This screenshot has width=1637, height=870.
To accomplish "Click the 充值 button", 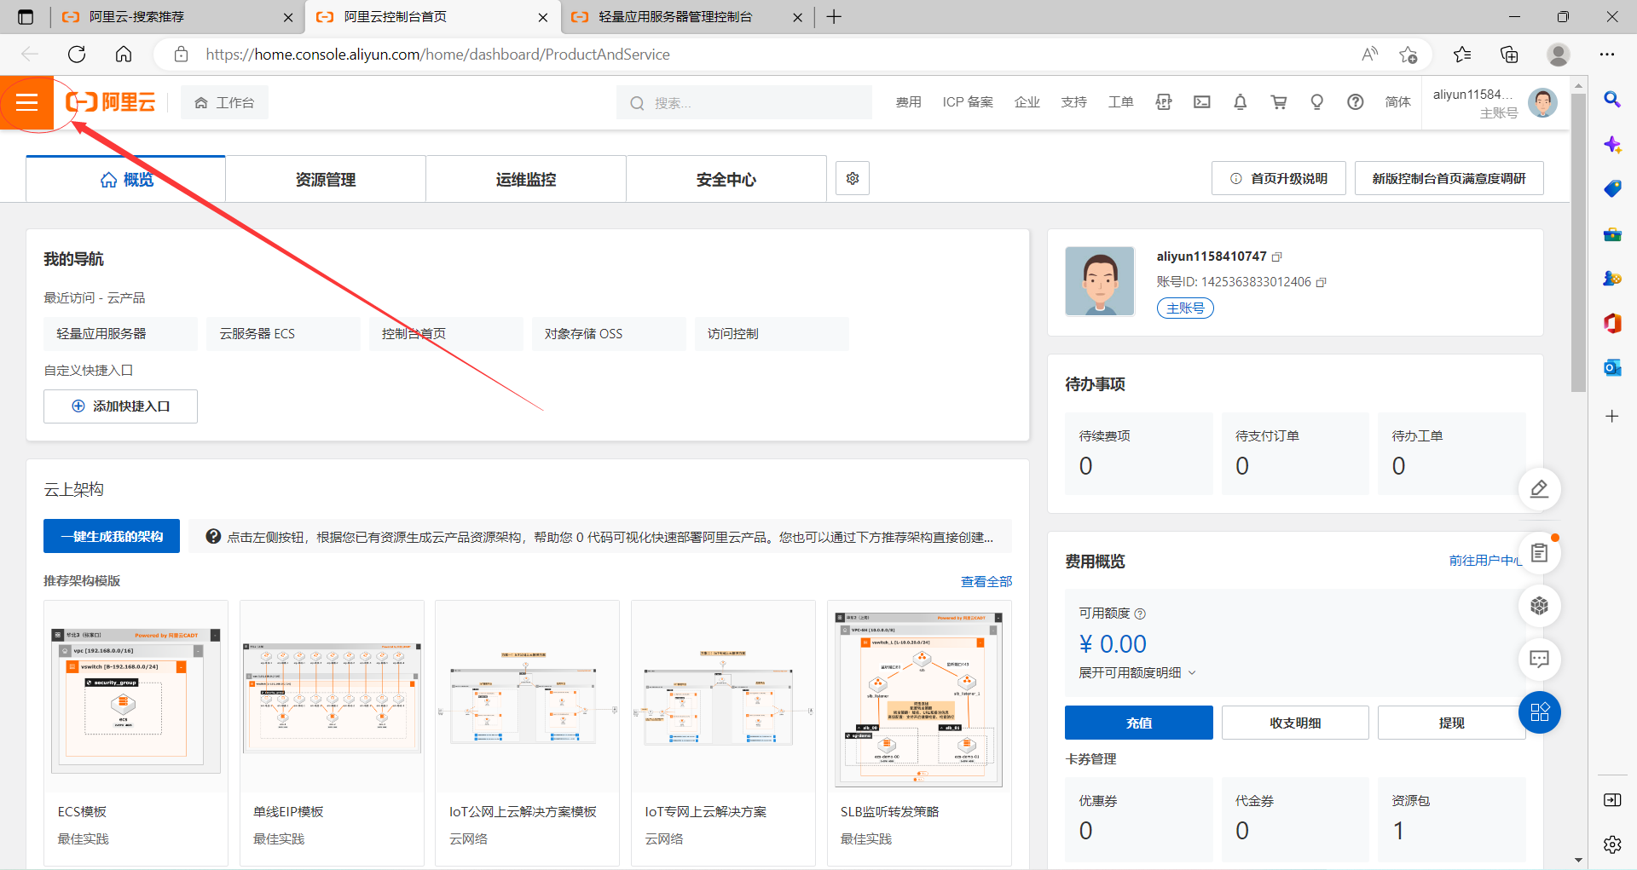I will click(1139, 723).
